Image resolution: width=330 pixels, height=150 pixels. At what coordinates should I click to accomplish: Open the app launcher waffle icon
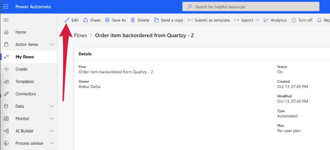point(6,7)
